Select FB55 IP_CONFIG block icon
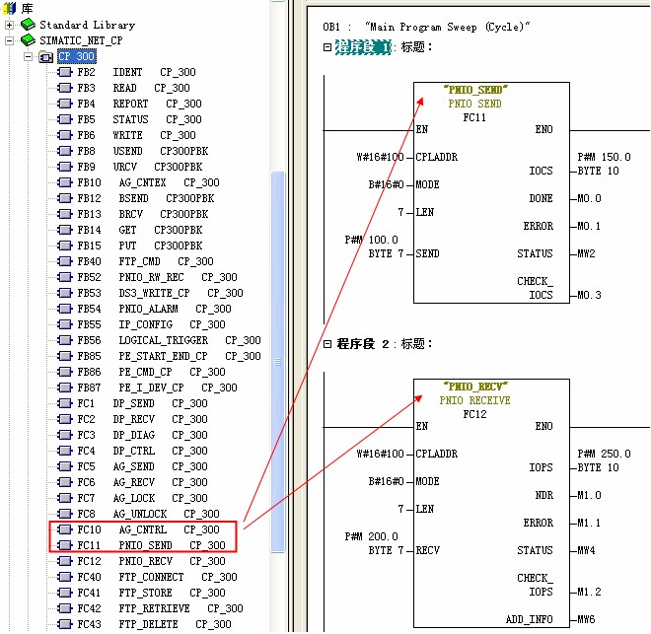The height and width of the screenshot is (634, 651). point(65,324)
